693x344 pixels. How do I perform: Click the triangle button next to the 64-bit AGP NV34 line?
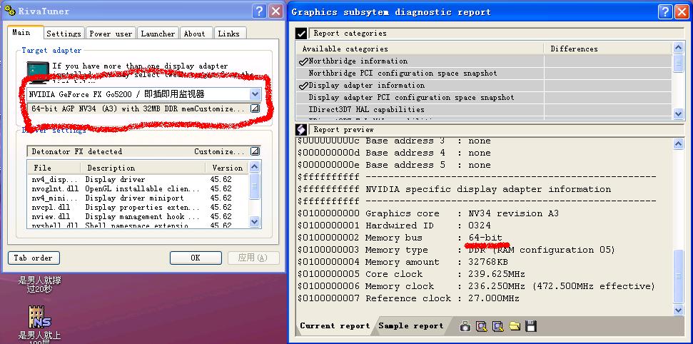(x=255, y=108)
